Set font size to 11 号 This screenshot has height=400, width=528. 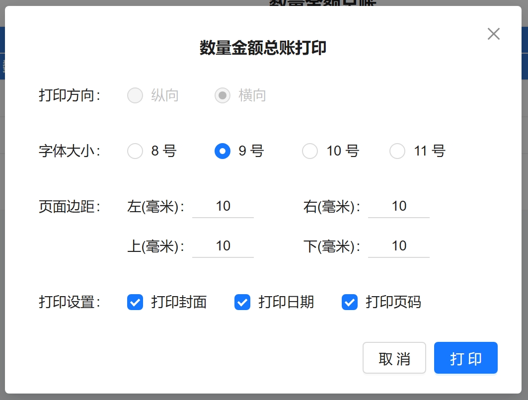[x=397, y=151]
